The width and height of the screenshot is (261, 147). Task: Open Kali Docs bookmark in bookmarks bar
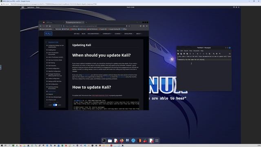(74, 29)
